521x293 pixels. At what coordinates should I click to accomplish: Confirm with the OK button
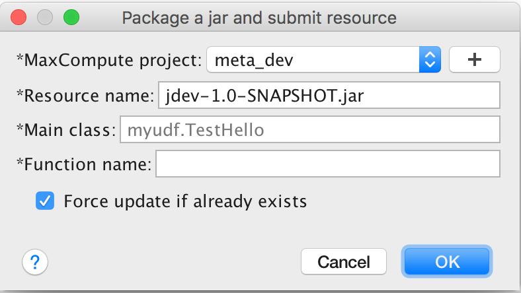[447, 262]
